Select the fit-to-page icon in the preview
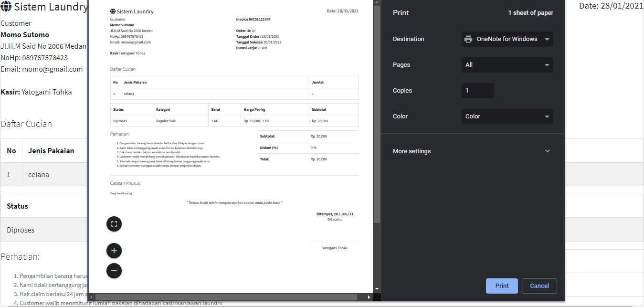The height and width of the screenshot is (307, 644). 114,223
